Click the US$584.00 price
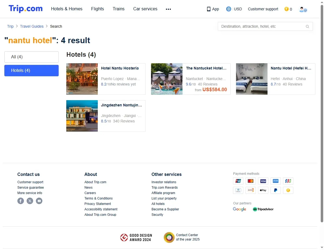 coord(215,90)
